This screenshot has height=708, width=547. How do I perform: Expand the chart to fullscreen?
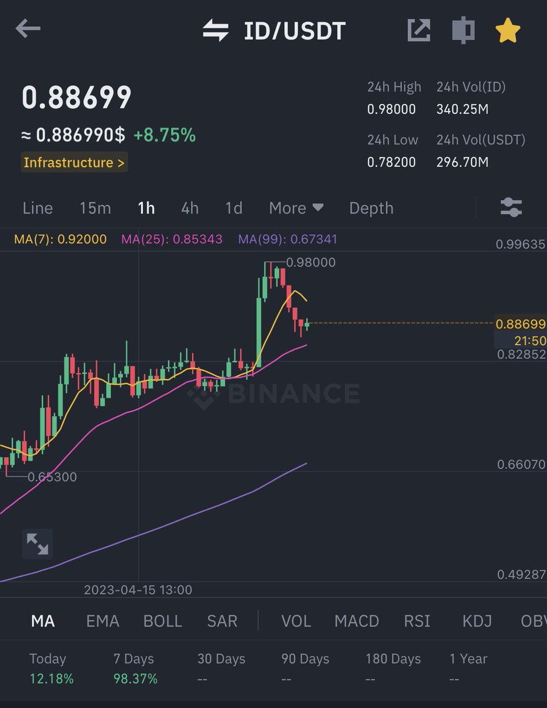click(38, 543)
